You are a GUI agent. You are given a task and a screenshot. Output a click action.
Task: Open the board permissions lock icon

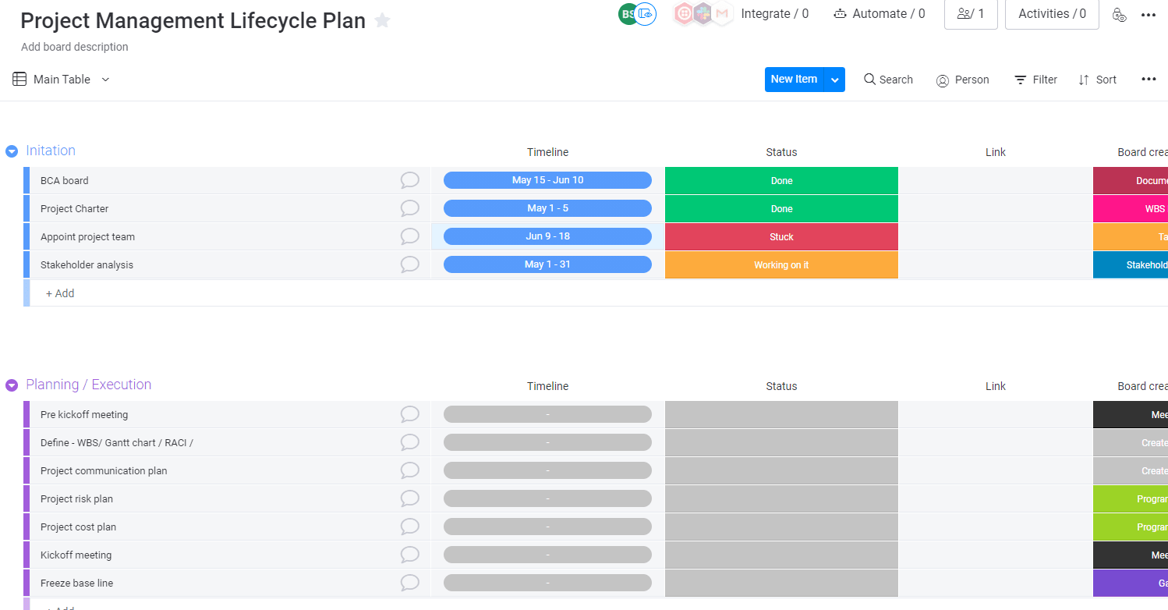coord(1119,14)
